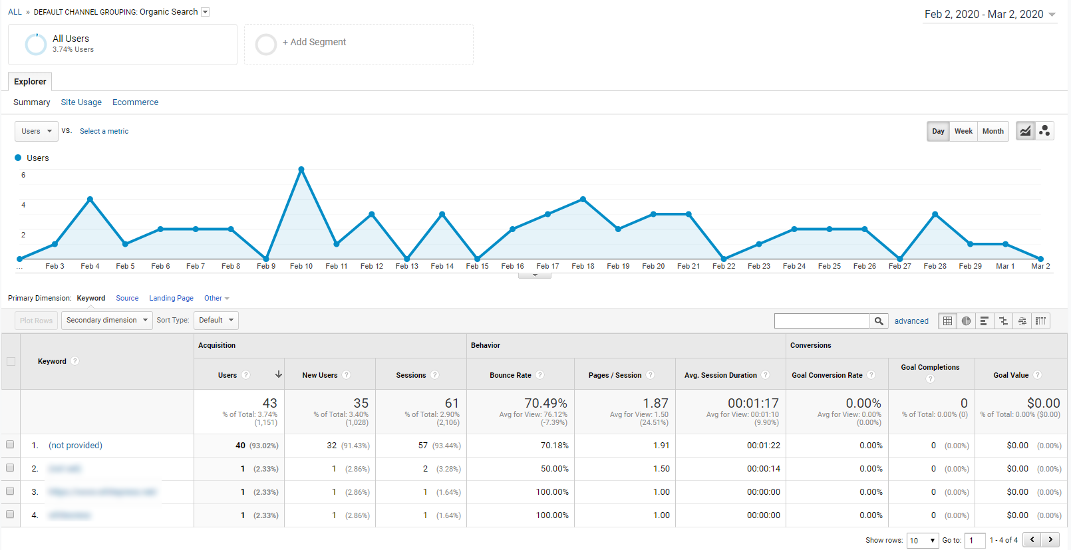The width and height of the screenshot is (1071, 550).
Task: Switch to Pivot table view icon
Action: click(x=1041, y=321)
